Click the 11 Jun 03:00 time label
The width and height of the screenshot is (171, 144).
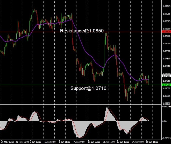pos(94,142)
